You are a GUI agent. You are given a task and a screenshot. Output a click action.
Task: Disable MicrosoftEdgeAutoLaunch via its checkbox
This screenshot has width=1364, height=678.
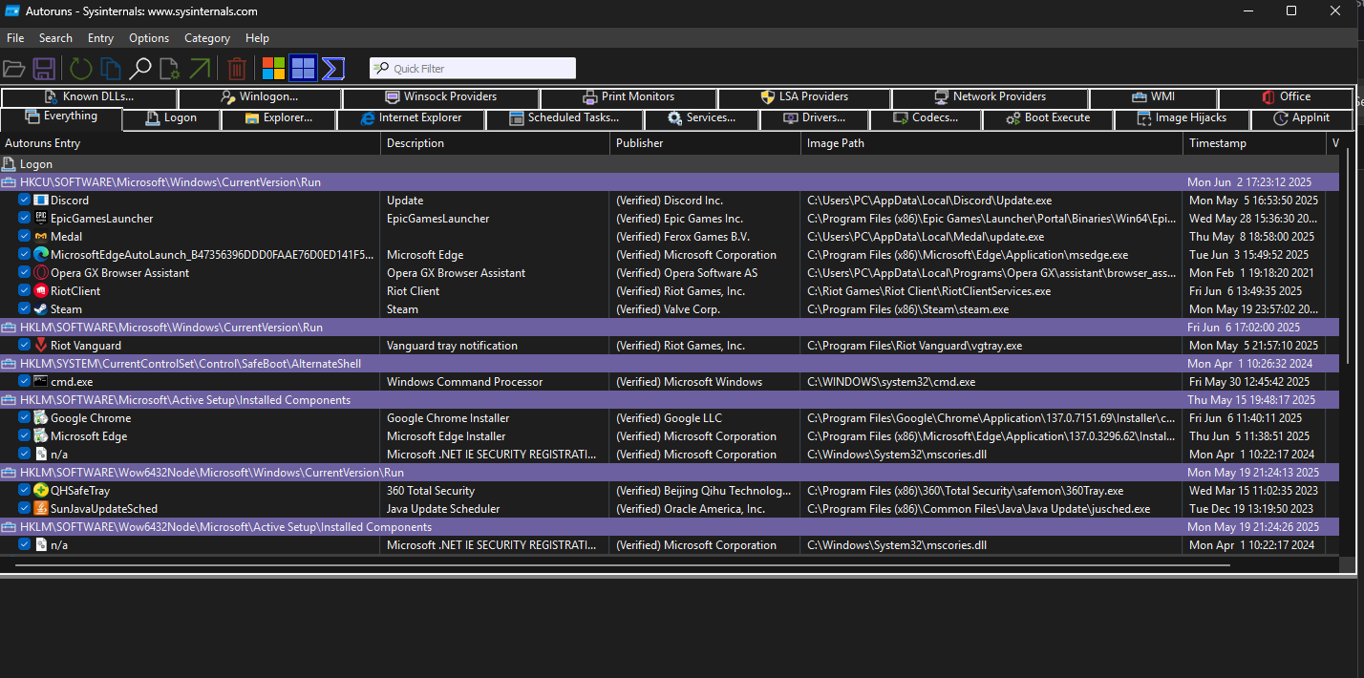25,255
